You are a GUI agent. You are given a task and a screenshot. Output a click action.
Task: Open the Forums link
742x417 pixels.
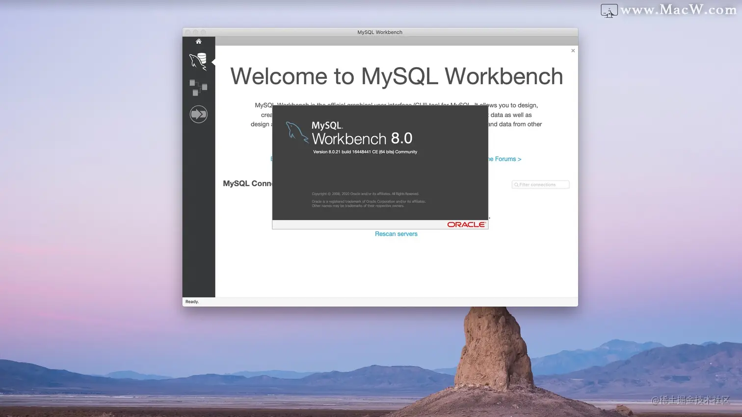point(505,159)
